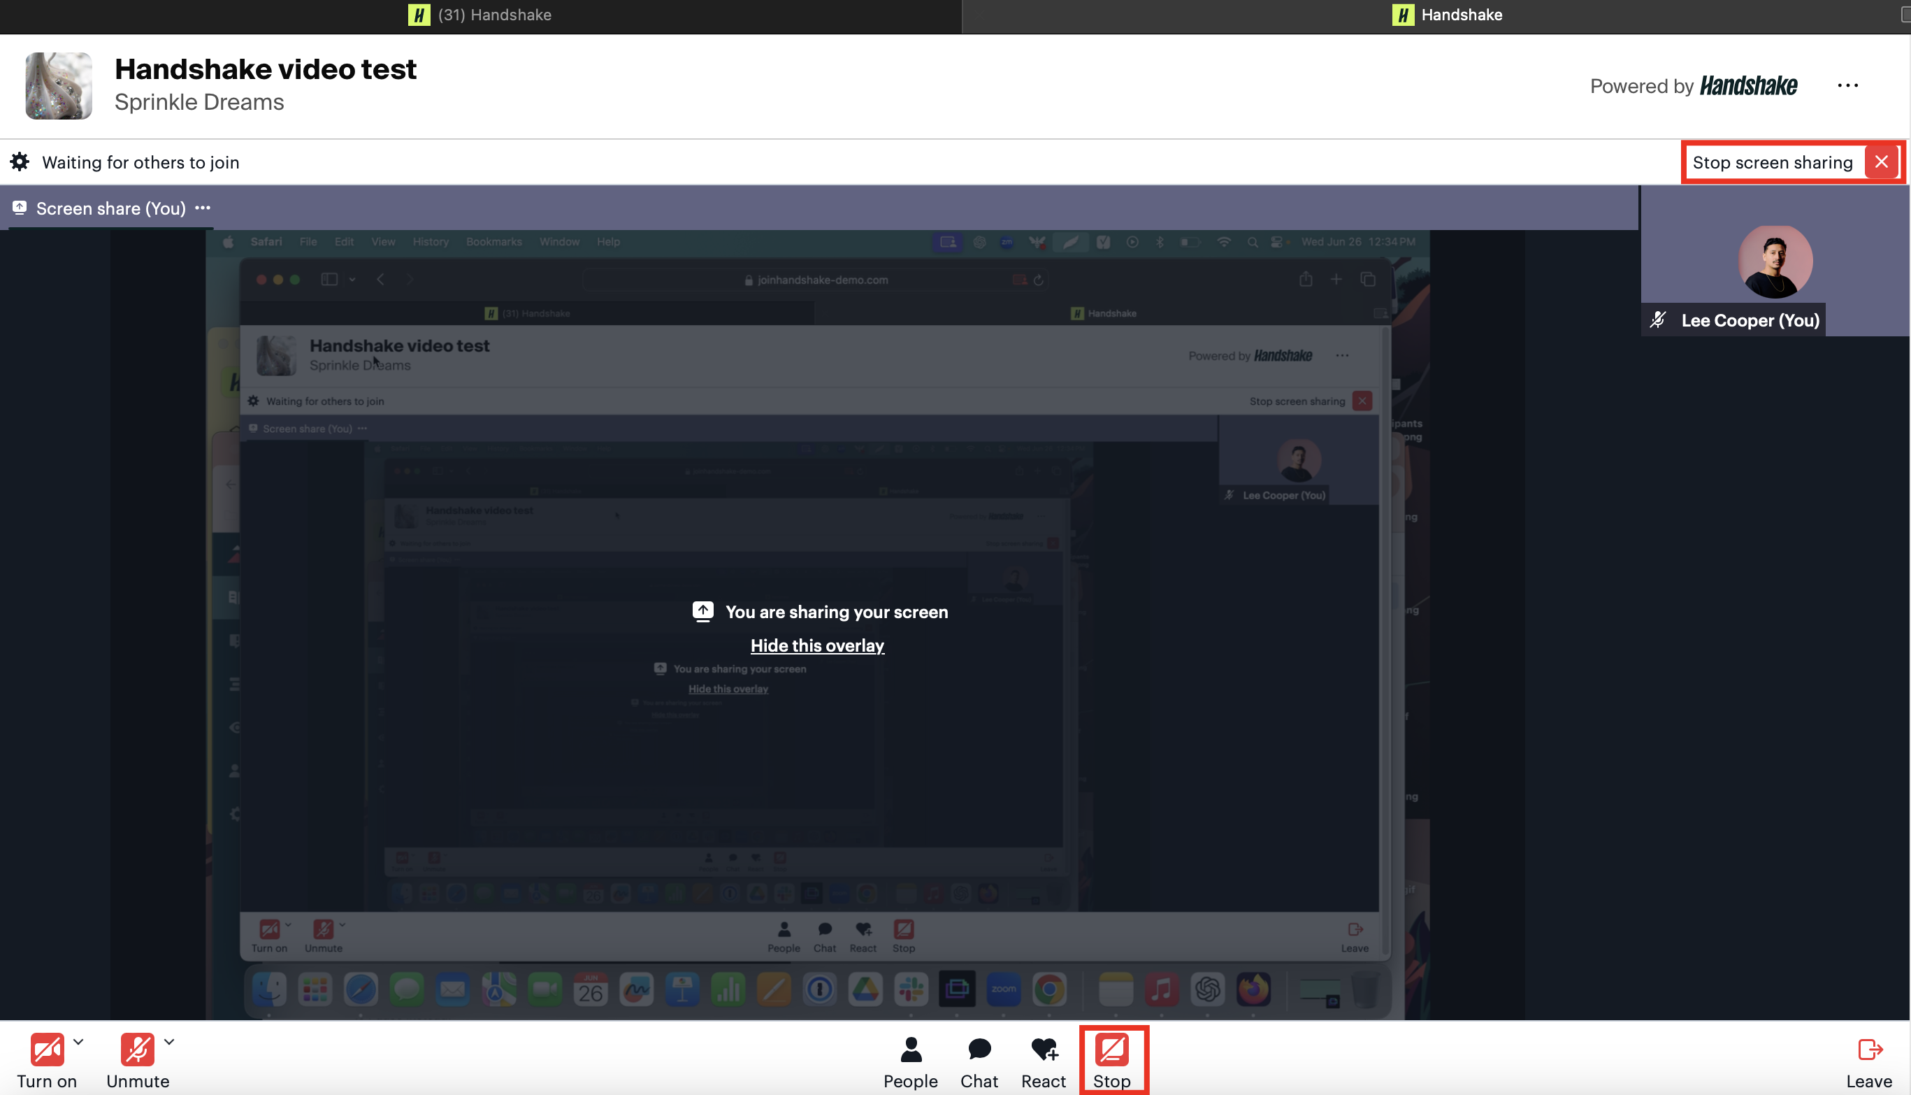The height and width of the screenshot is (1095, 1911).
Task: Expand sidebar dropdown chevron in preview Safari toolbar
Action: (x=352, y=280)
